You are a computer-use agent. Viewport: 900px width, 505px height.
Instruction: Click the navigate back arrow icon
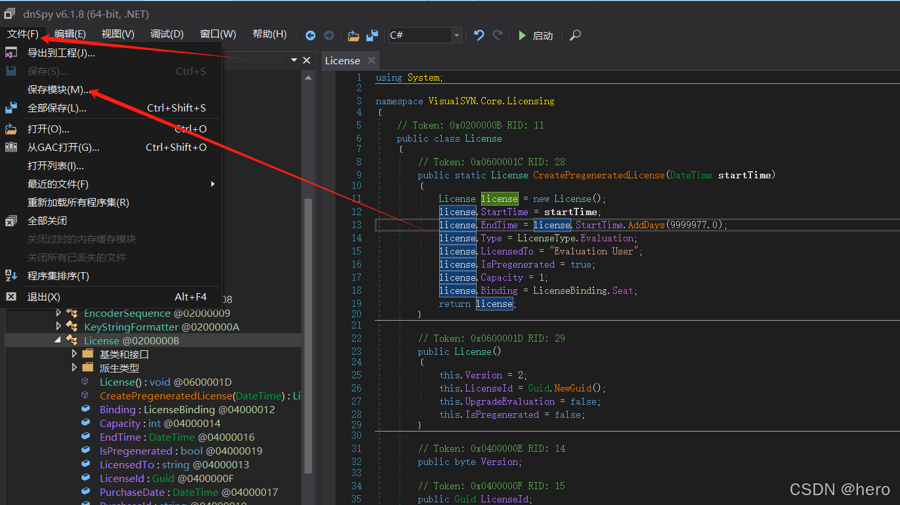[311, 35]
